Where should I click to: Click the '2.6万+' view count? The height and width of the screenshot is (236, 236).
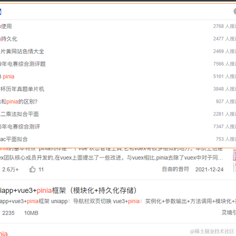pos(10,169)
